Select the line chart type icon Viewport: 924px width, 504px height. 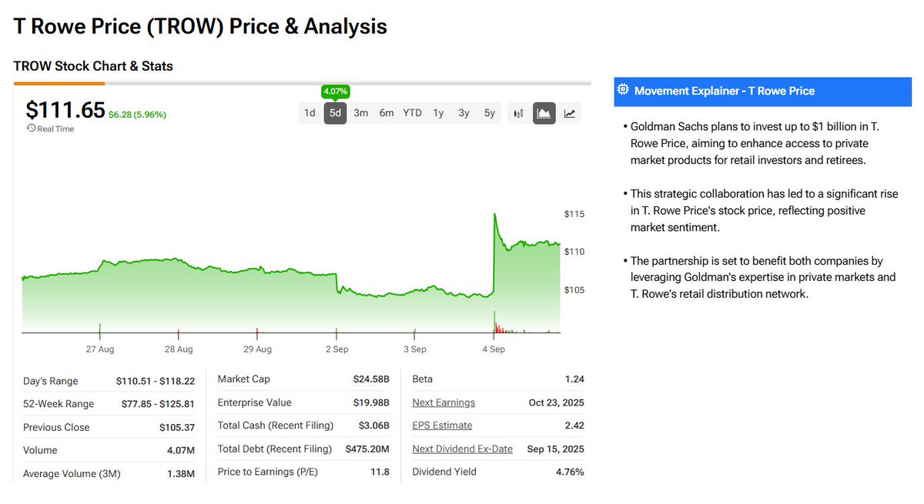(x=569, y=113)
